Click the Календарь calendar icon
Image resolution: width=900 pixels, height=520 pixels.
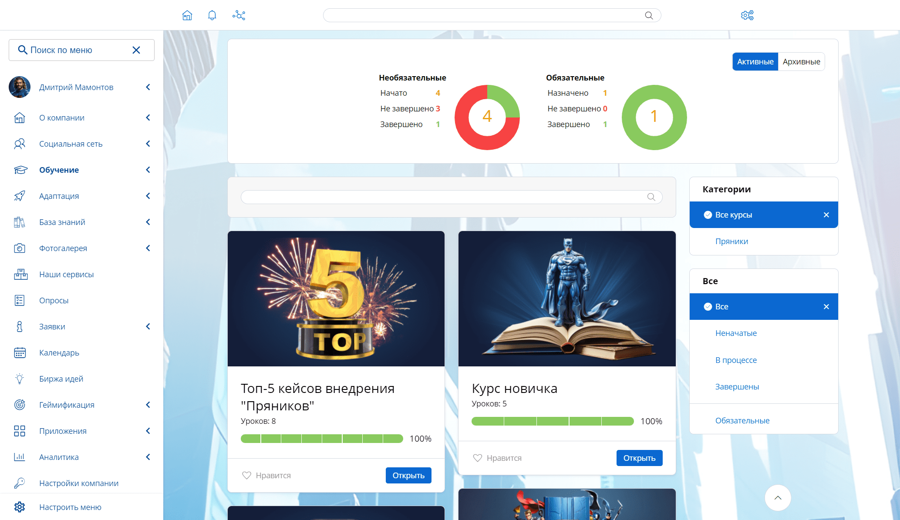[x=20, y=352]
